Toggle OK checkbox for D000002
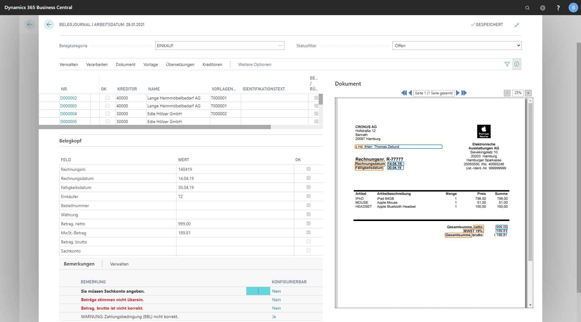This screenshot has width=581, height=322. point(107,98)
